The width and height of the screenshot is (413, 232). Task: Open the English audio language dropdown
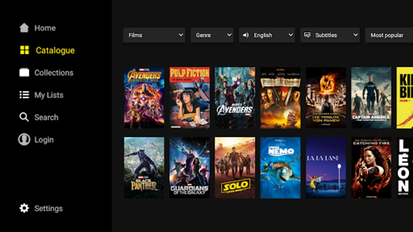(267, 35)
